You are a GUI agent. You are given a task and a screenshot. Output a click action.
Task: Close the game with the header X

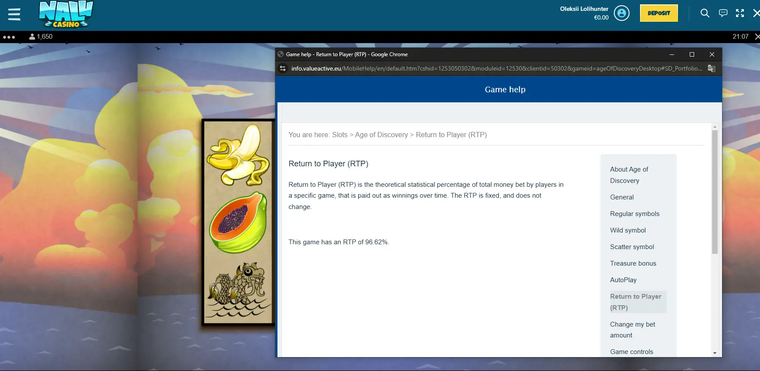[x=757, y=13]
